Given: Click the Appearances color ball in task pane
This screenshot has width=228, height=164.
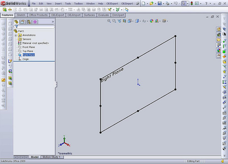Looking at the screenshot, I should (219, 51).
